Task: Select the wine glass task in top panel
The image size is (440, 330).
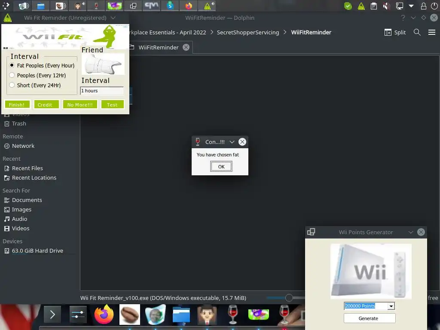Action: (96, 6)
